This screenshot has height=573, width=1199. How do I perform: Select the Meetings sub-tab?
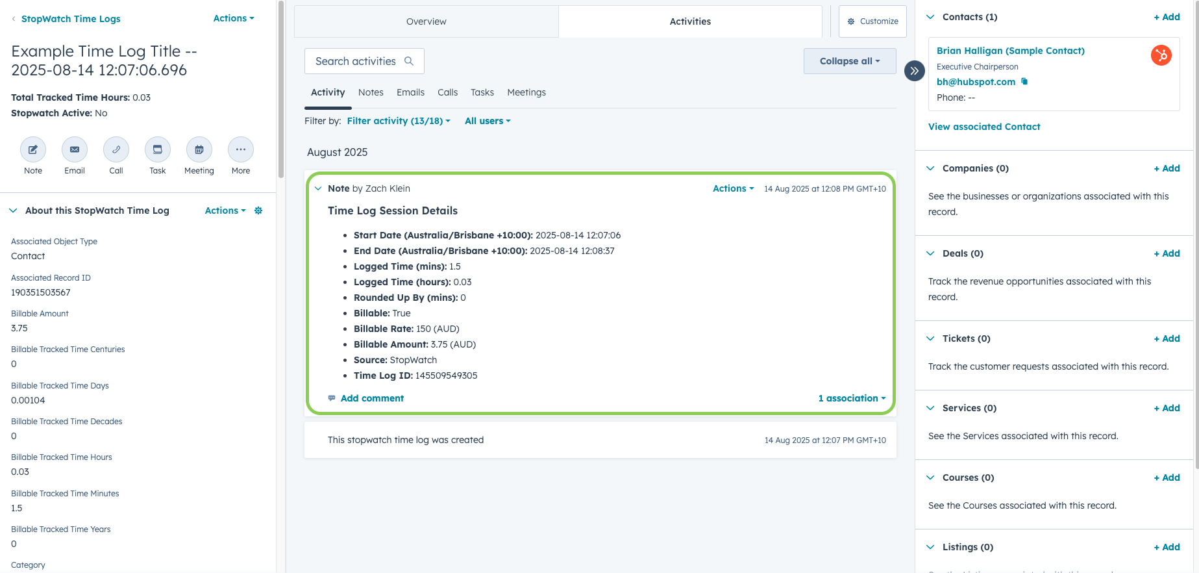[526, 92]
